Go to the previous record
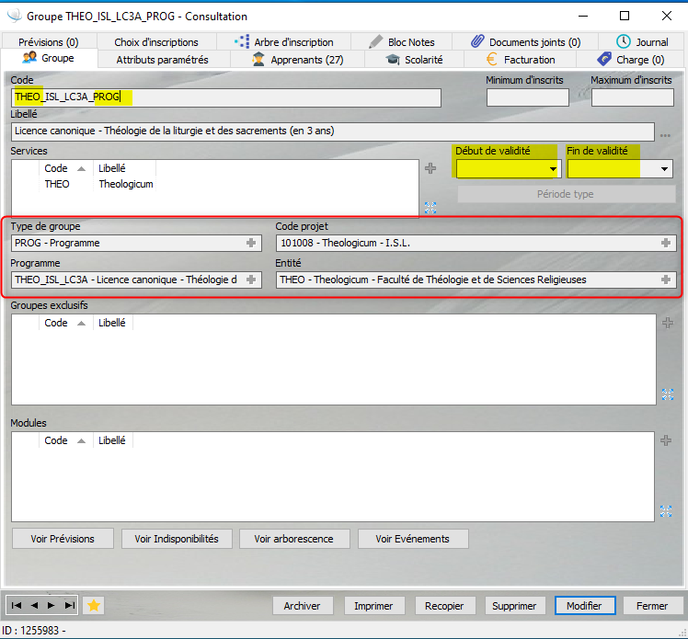Screen dimensions: 688x639 click(34, 605)
